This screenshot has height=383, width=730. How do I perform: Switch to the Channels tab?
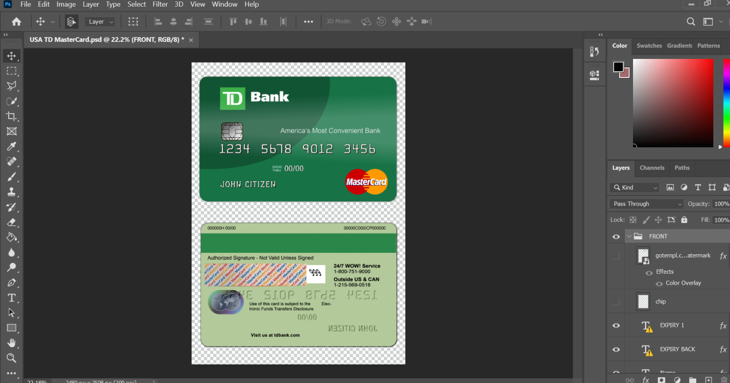pyautogui.click(x=652, y=168)
